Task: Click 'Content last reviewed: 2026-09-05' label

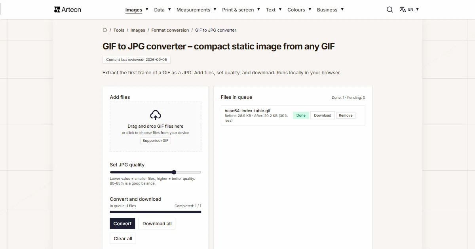Action: point(137,60)
